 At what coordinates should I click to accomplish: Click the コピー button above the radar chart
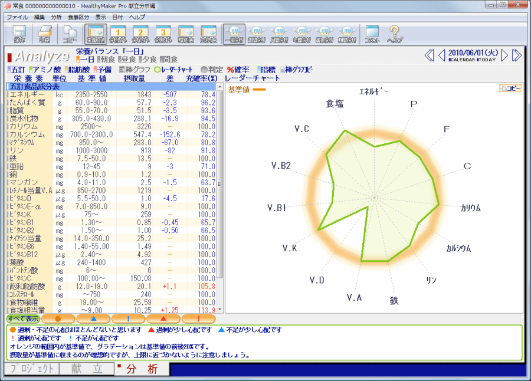pyautogui.click(x=510, y=88)
